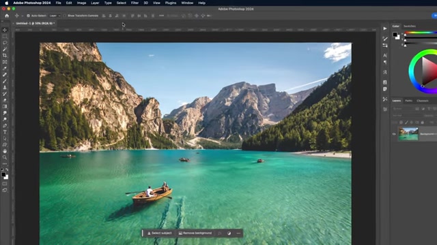Select the Zoom tool

(x=5, y=157)
